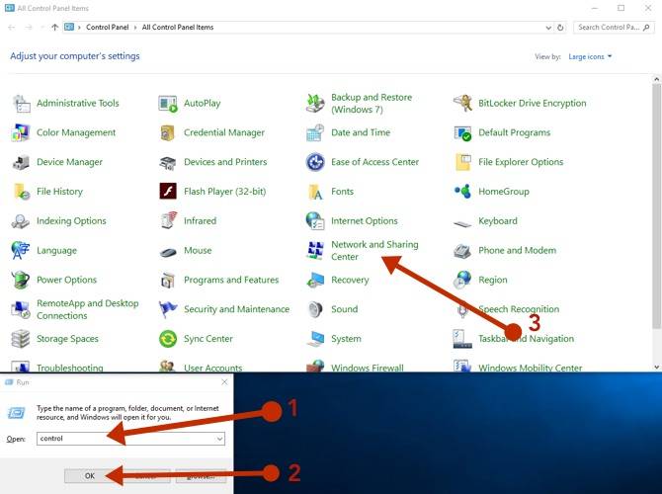Open Color Management icon
The image size is (662, 494).
(x=21, y=132)
